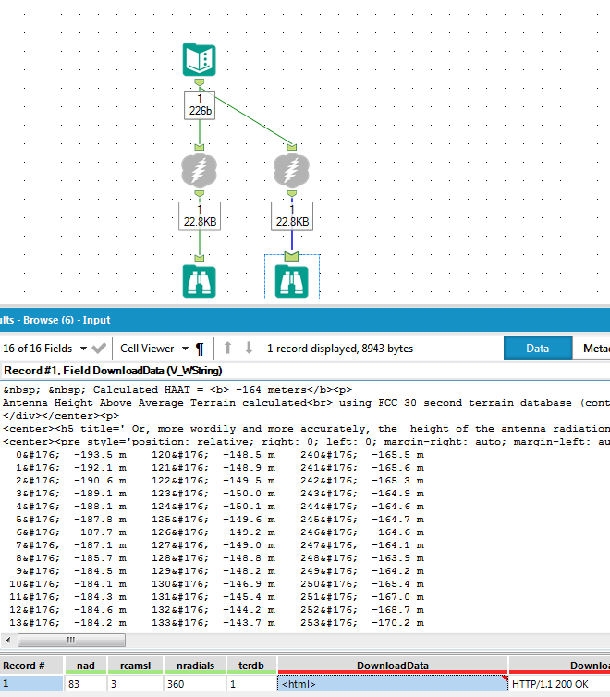Click the nad cell value 83

click(86, 684)
